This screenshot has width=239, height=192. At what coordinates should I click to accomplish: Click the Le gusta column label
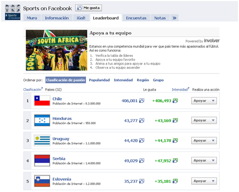coord(150,90)
